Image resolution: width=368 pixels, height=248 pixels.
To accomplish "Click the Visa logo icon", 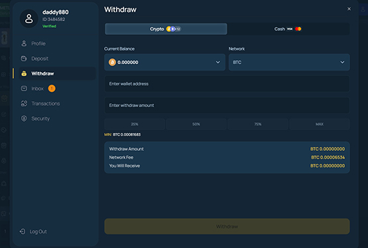I will click(x=290, y=29).
